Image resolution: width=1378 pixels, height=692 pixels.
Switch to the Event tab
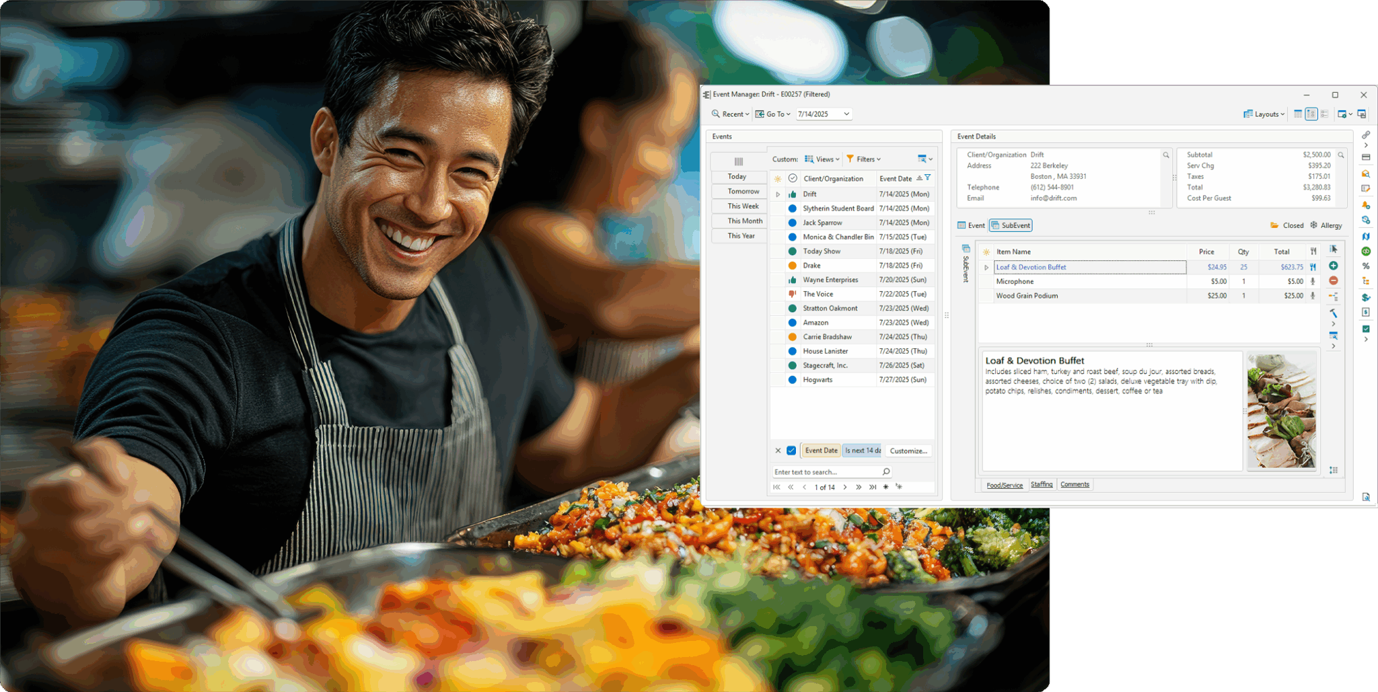tap(971, 225)
